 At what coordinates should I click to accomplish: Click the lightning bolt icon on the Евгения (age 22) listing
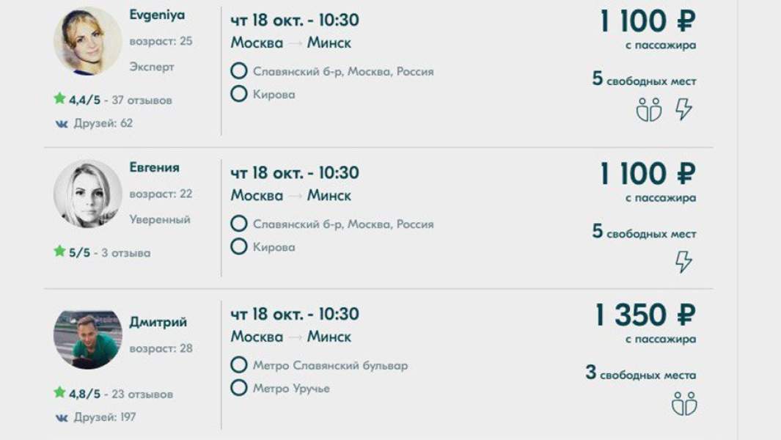click(x=683, y=262)
